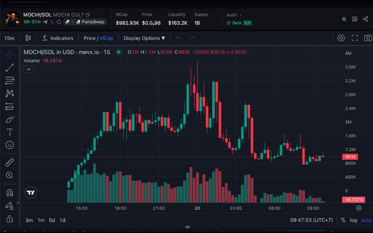Screen dimensions: 373x233
Task: Choose the pattern drawing tool
Action: (x=9, y=93)
